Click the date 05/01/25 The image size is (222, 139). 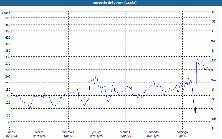pyautogui.click(x=182, y=136)
